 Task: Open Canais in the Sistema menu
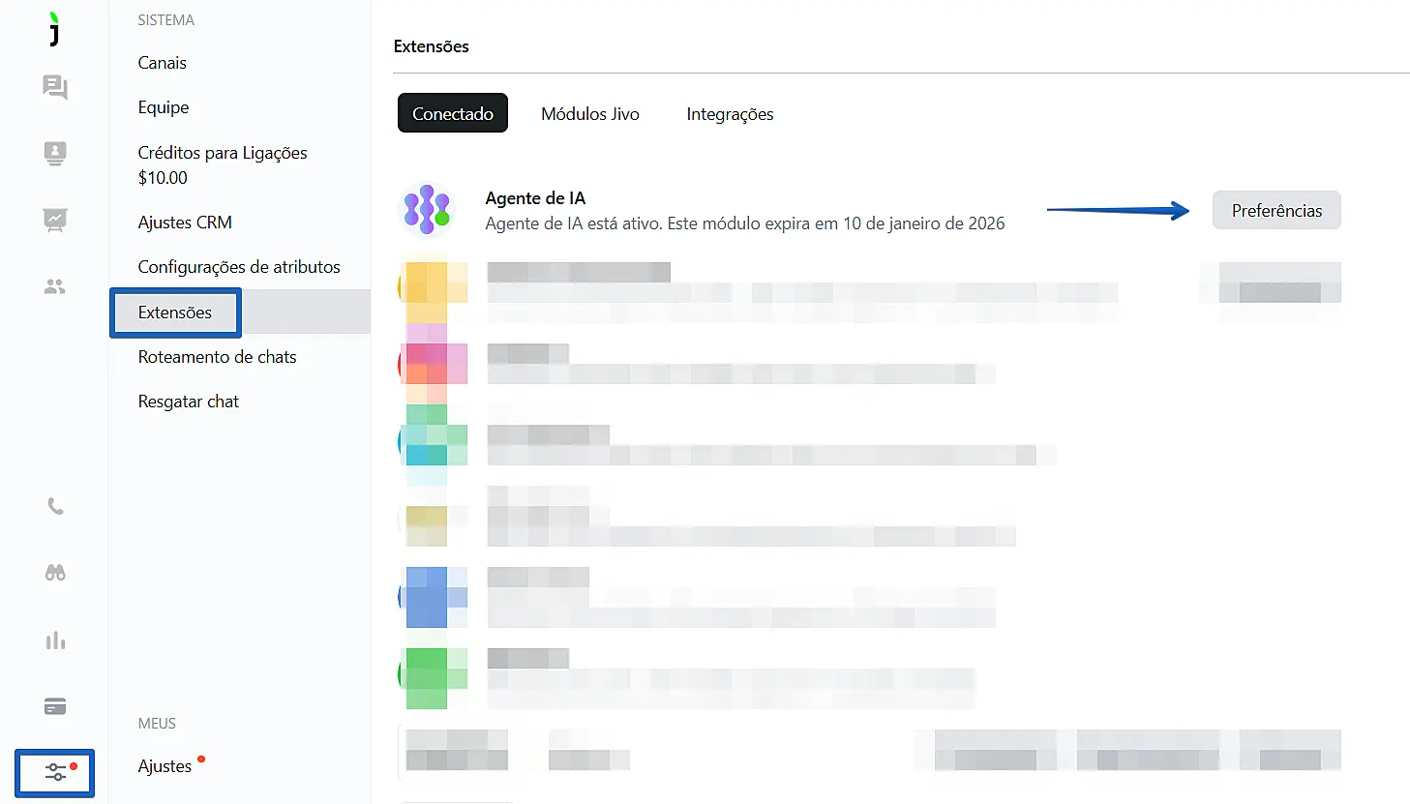pyautogui.click(x=163, y=63)
